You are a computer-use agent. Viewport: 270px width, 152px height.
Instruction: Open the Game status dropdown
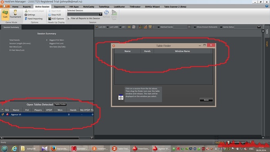tap(259, 27)
